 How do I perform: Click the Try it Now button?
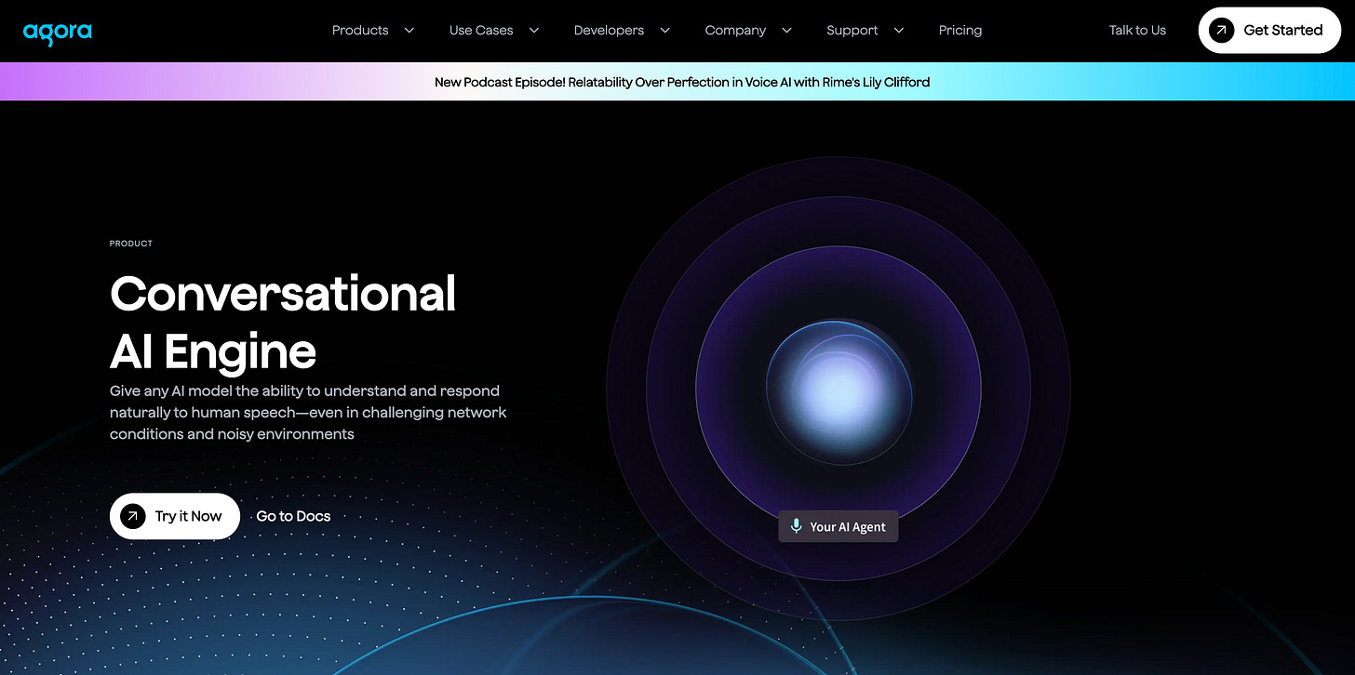(175, 516)
